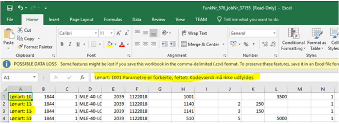Expand the Underline style arrow
Screen dimensions: 339x124
point(84,45)
